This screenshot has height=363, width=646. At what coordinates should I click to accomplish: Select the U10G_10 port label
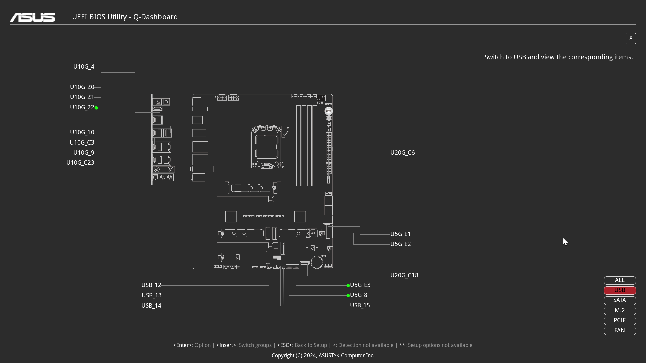point(82,132)
